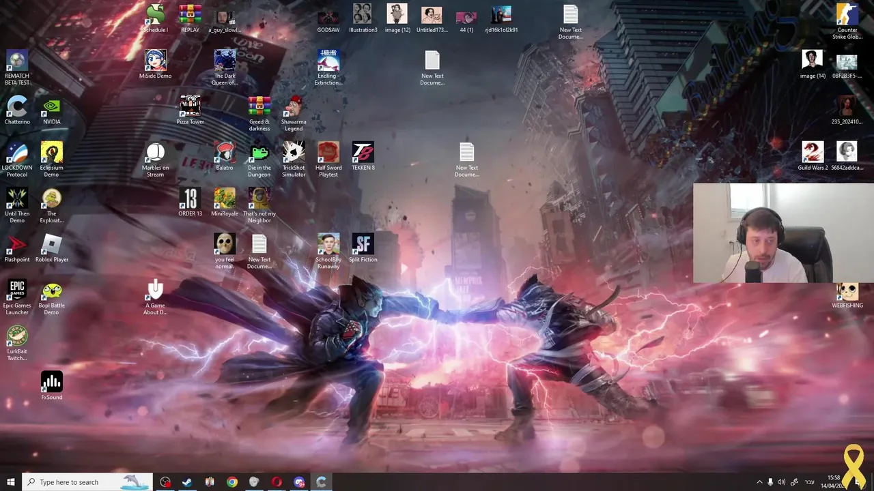Launch Half Sword Playtest
The height and width of the screenshot is (491, 874).
pyautogui.click(x=328, y=159)
